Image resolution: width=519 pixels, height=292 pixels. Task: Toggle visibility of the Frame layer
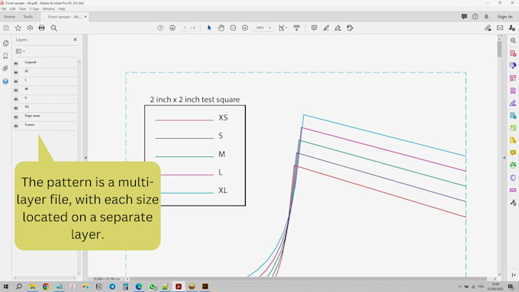[16, 125]
